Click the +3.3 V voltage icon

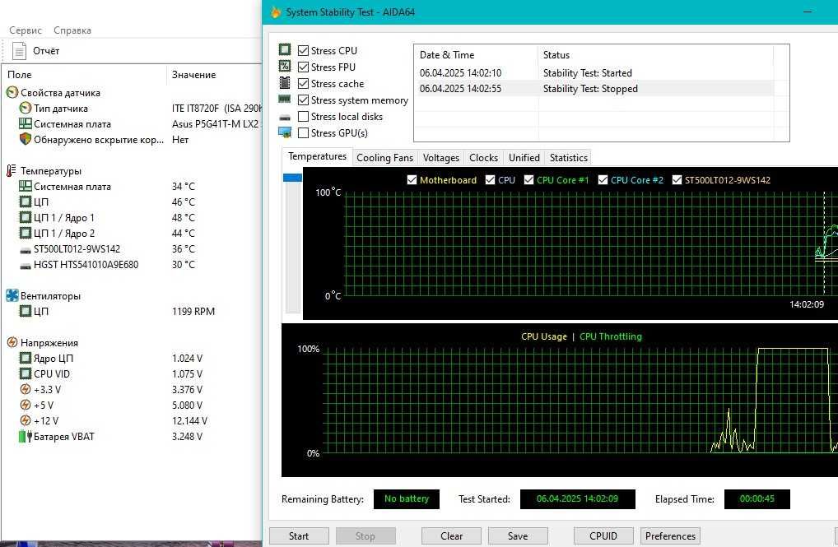(26, 389)
